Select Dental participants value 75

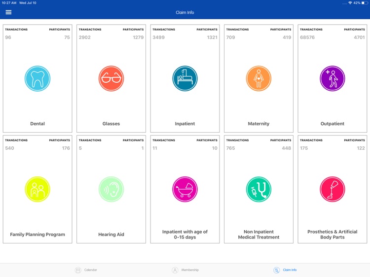pyautogui.click(x=67, y=37)
